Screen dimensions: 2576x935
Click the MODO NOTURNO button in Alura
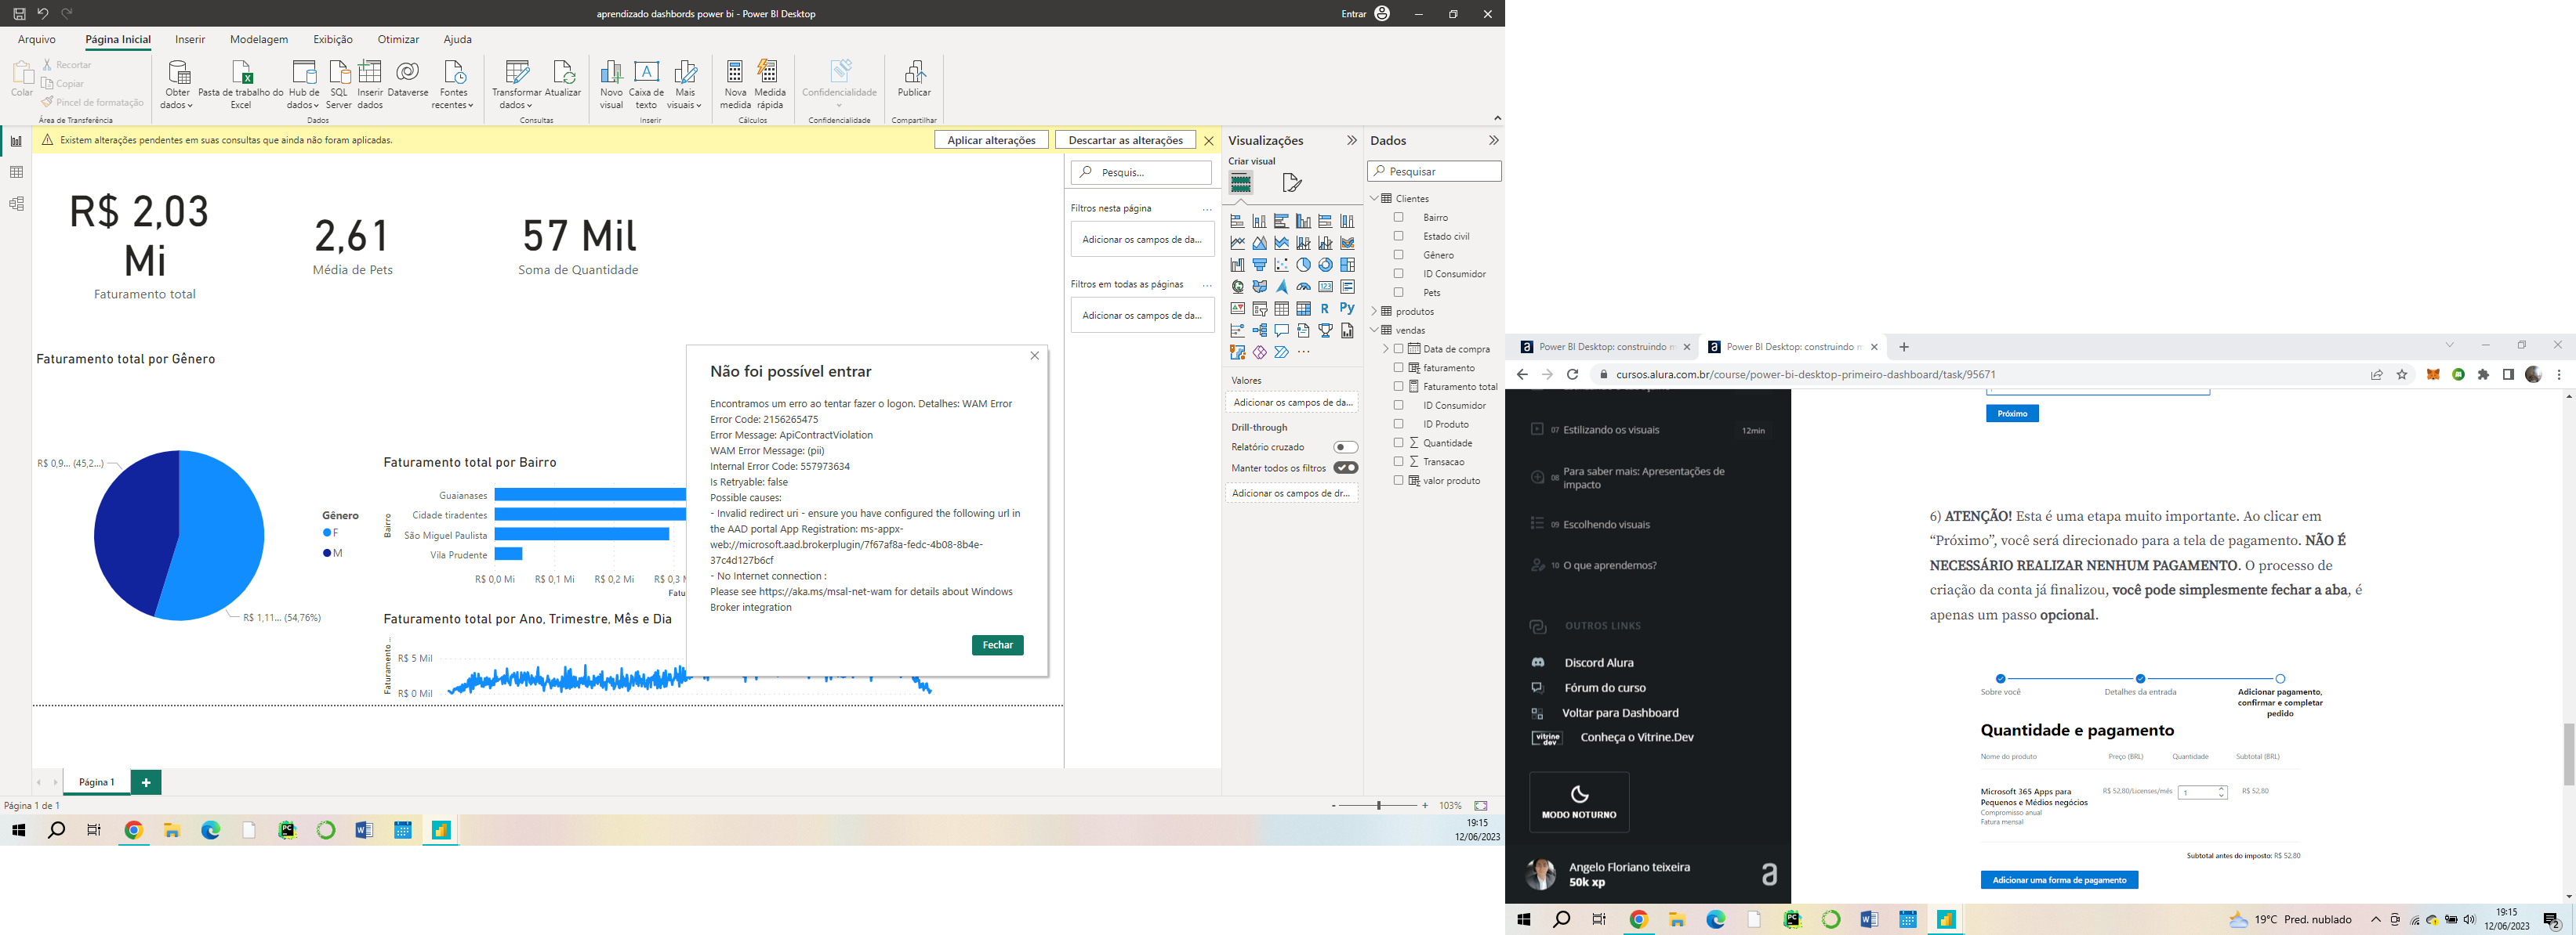coord(1579,802)
